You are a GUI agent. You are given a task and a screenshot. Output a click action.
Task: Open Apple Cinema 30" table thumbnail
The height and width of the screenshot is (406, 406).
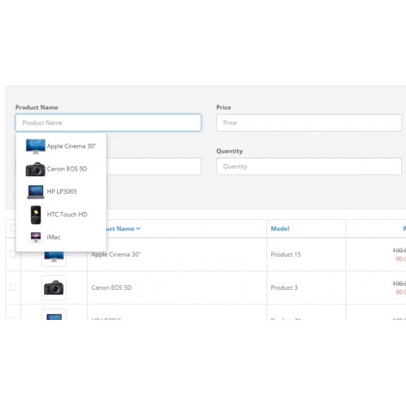pos(54,258)
